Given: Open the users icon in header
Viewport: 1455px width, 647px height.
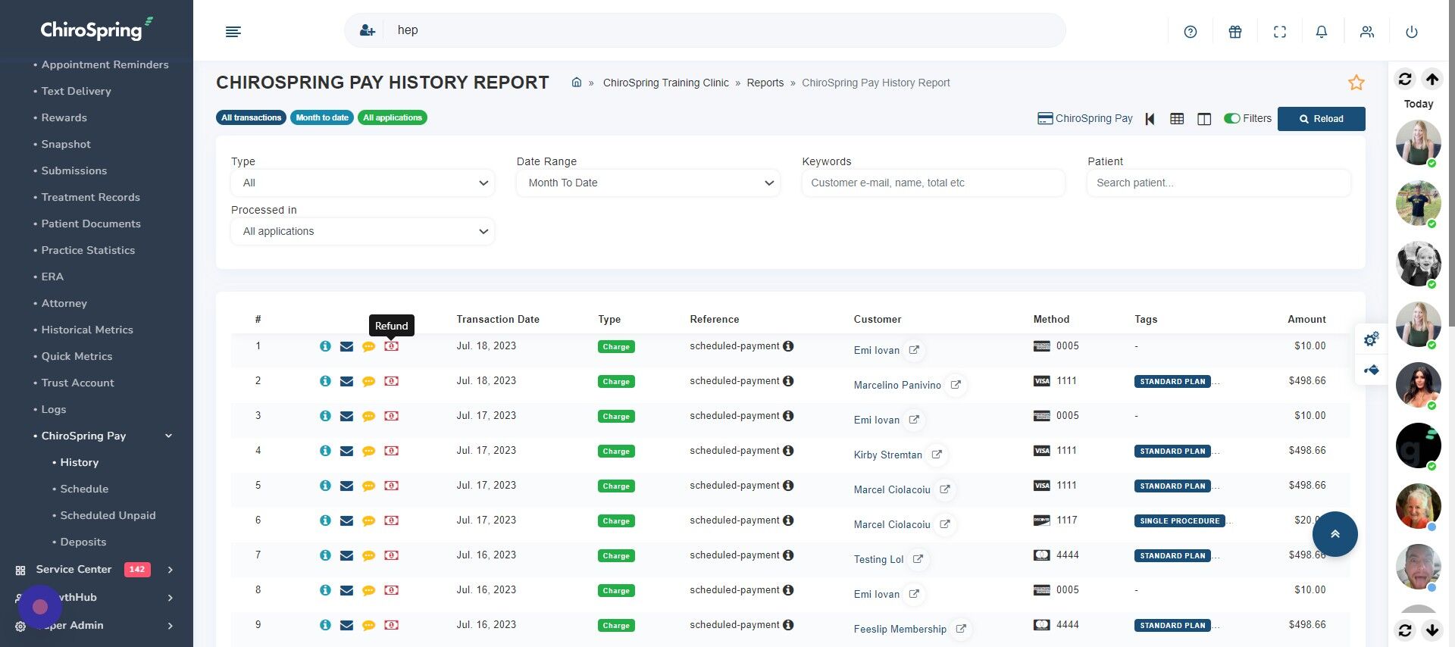Looking at the screenshot, I should 1367,32.
